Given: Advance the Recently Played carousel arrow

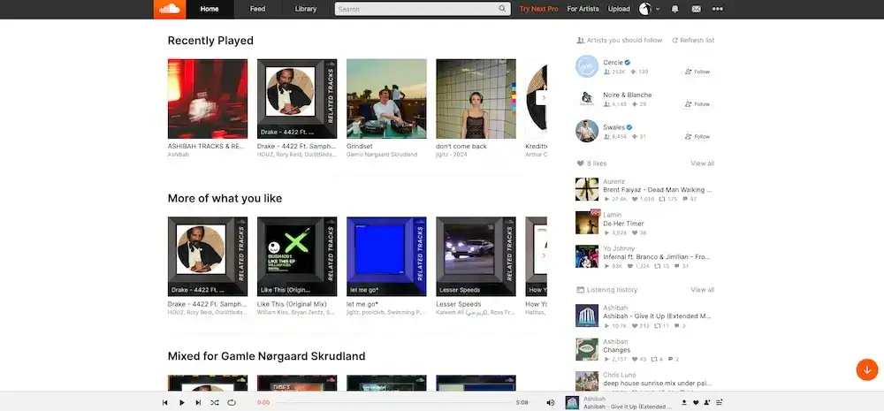Looking at the screenshot, I should (x=544, y=97).
